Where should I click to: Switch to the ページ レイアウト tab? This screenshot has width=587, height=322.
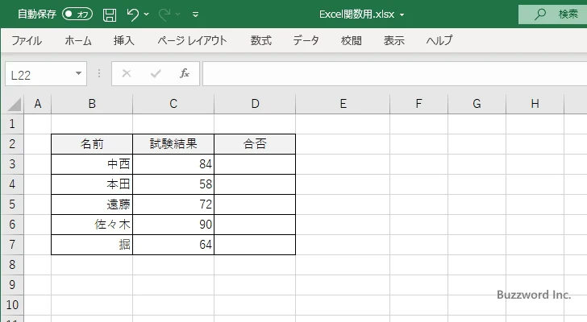pos(192,40)
